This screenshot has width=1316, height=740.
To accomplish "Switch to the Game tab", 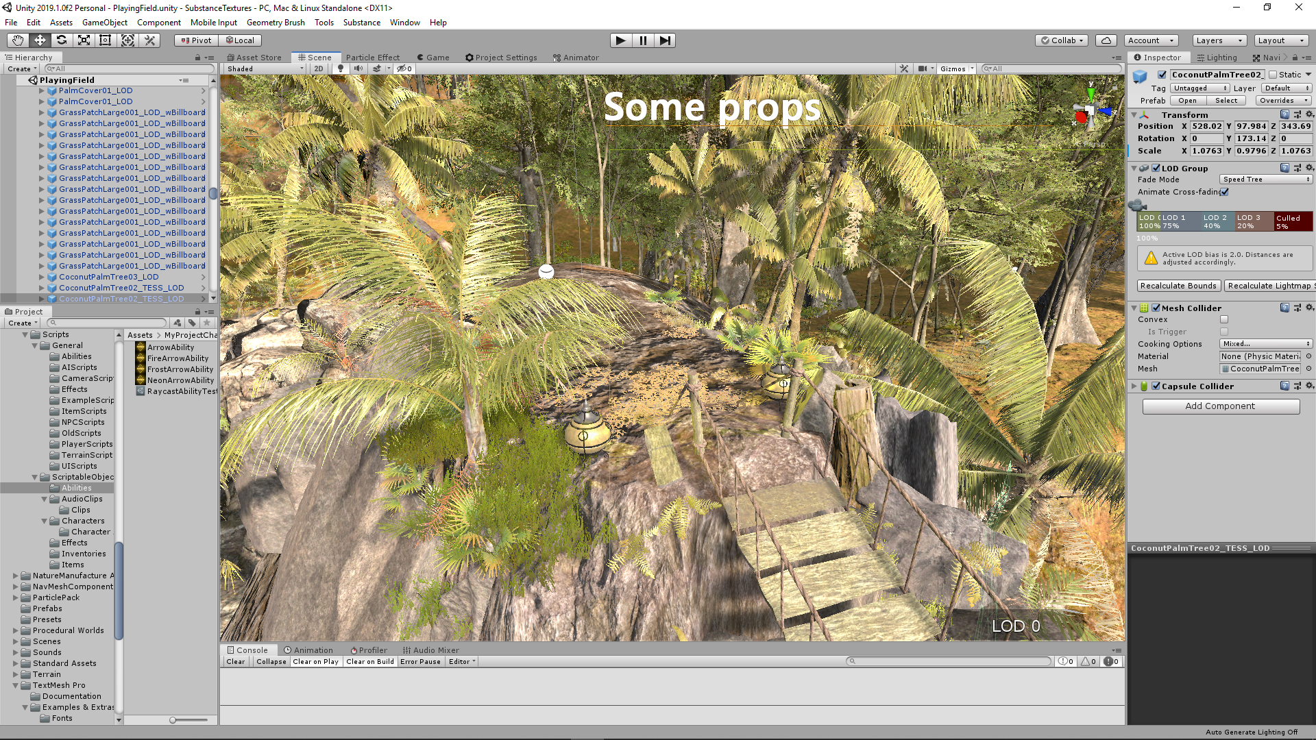I will click(x=433, y=58).
